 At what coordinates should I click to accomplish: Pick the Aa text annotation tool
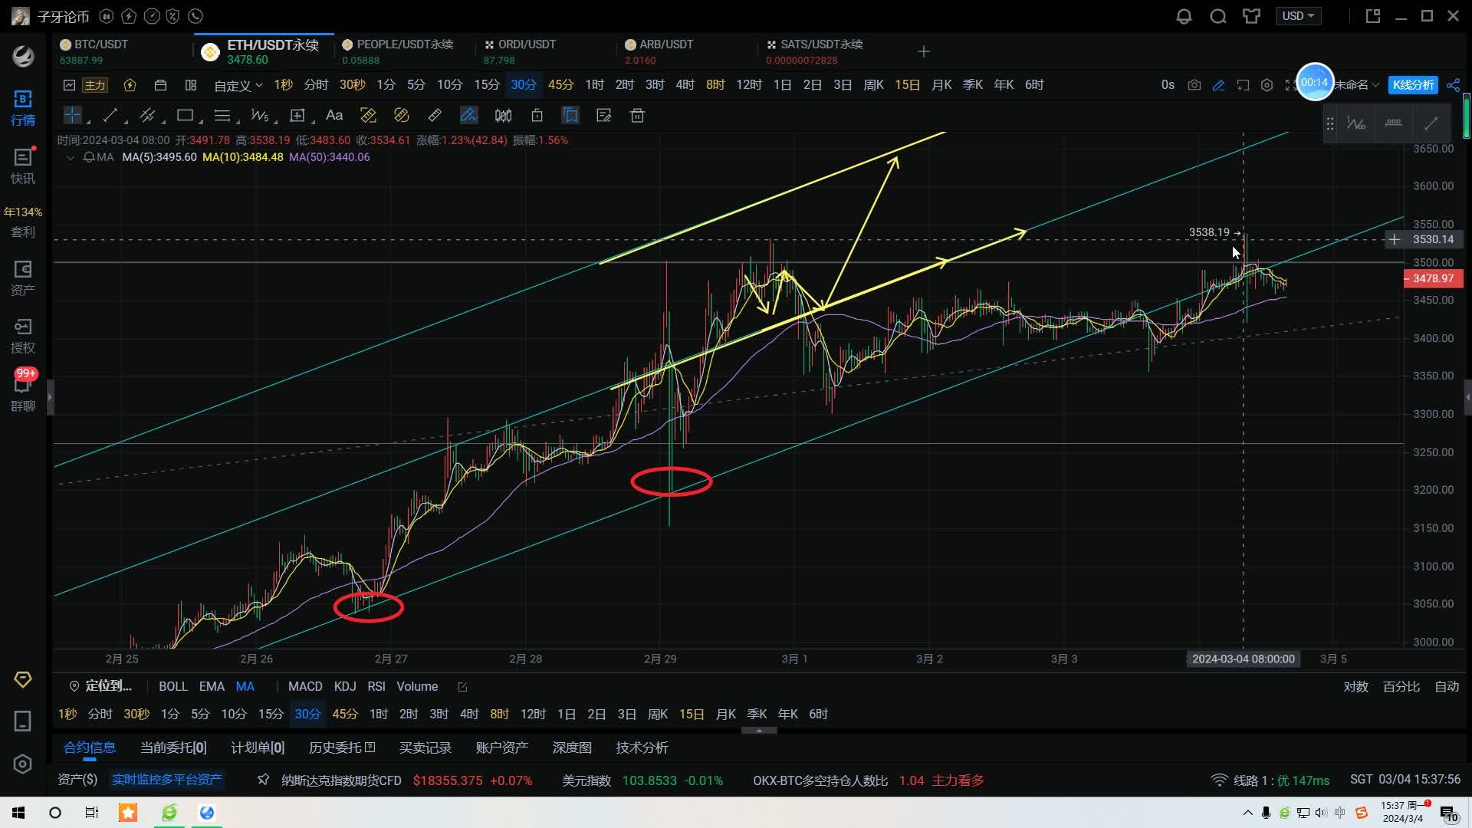click(x=333, y=116)
